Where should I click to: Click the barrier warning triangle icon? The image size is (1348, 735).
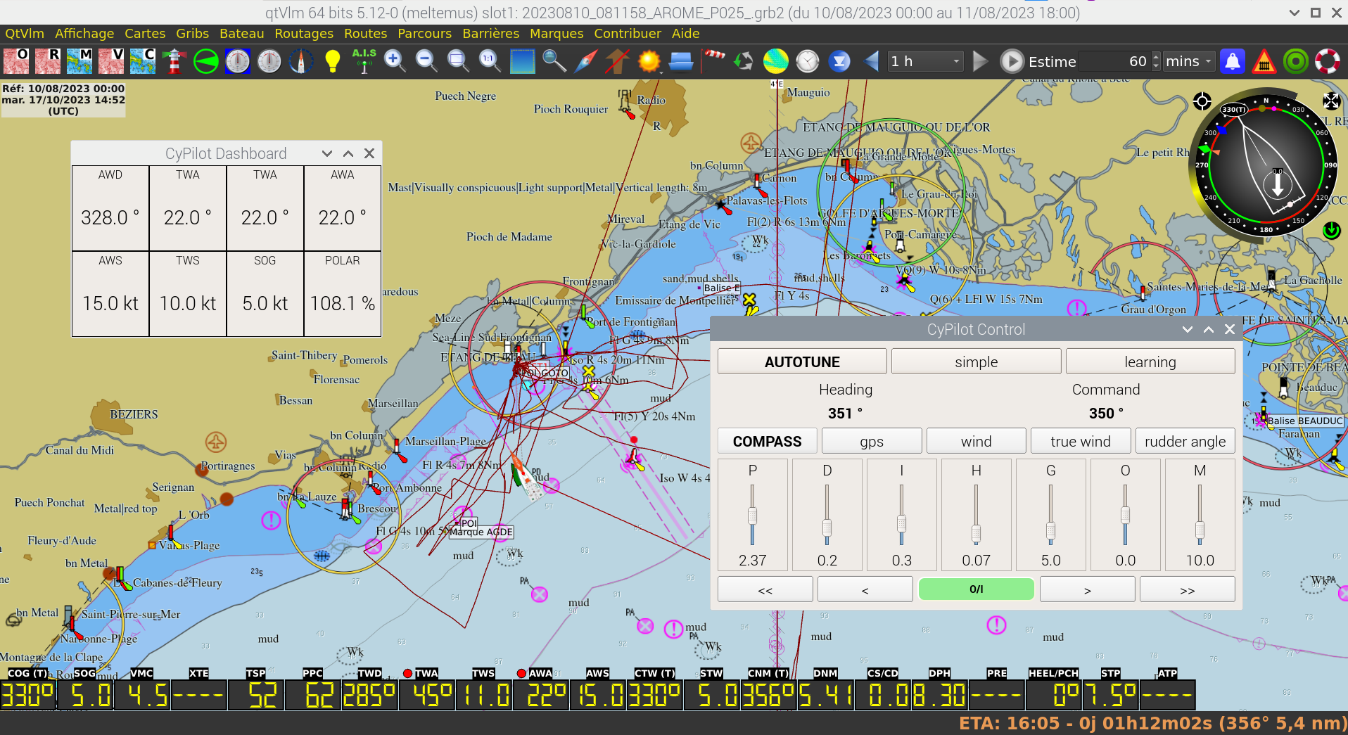click(1264, 62)
